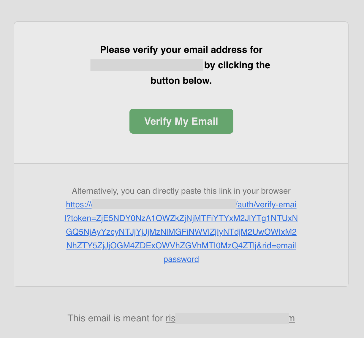Click the footer text This email is meant for
This screenshot has height=338, width=364.
click(x=116, y=318)
